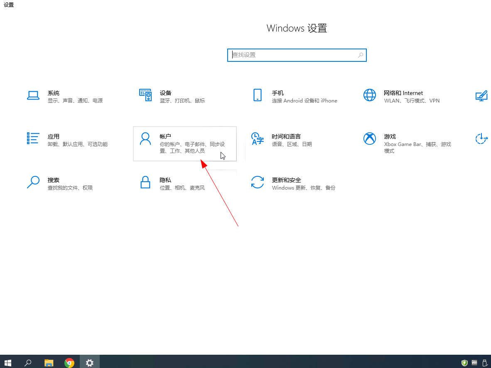Click the search magnifier inside 查找设置 box
The height and width of the screenshot is (368, 491).
(x=361, y=55)
